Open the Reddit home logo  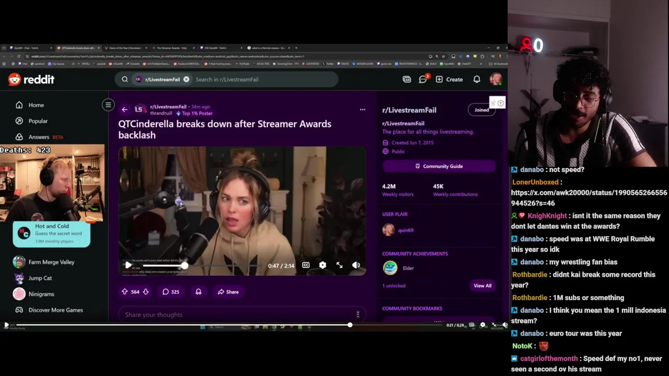click(31, 79)
